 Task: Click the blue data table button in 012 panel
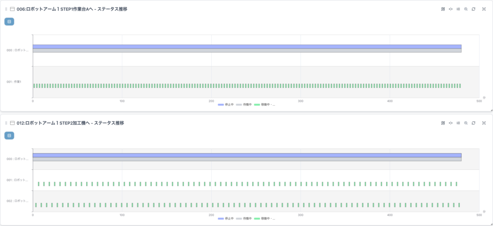click(9, 136)
